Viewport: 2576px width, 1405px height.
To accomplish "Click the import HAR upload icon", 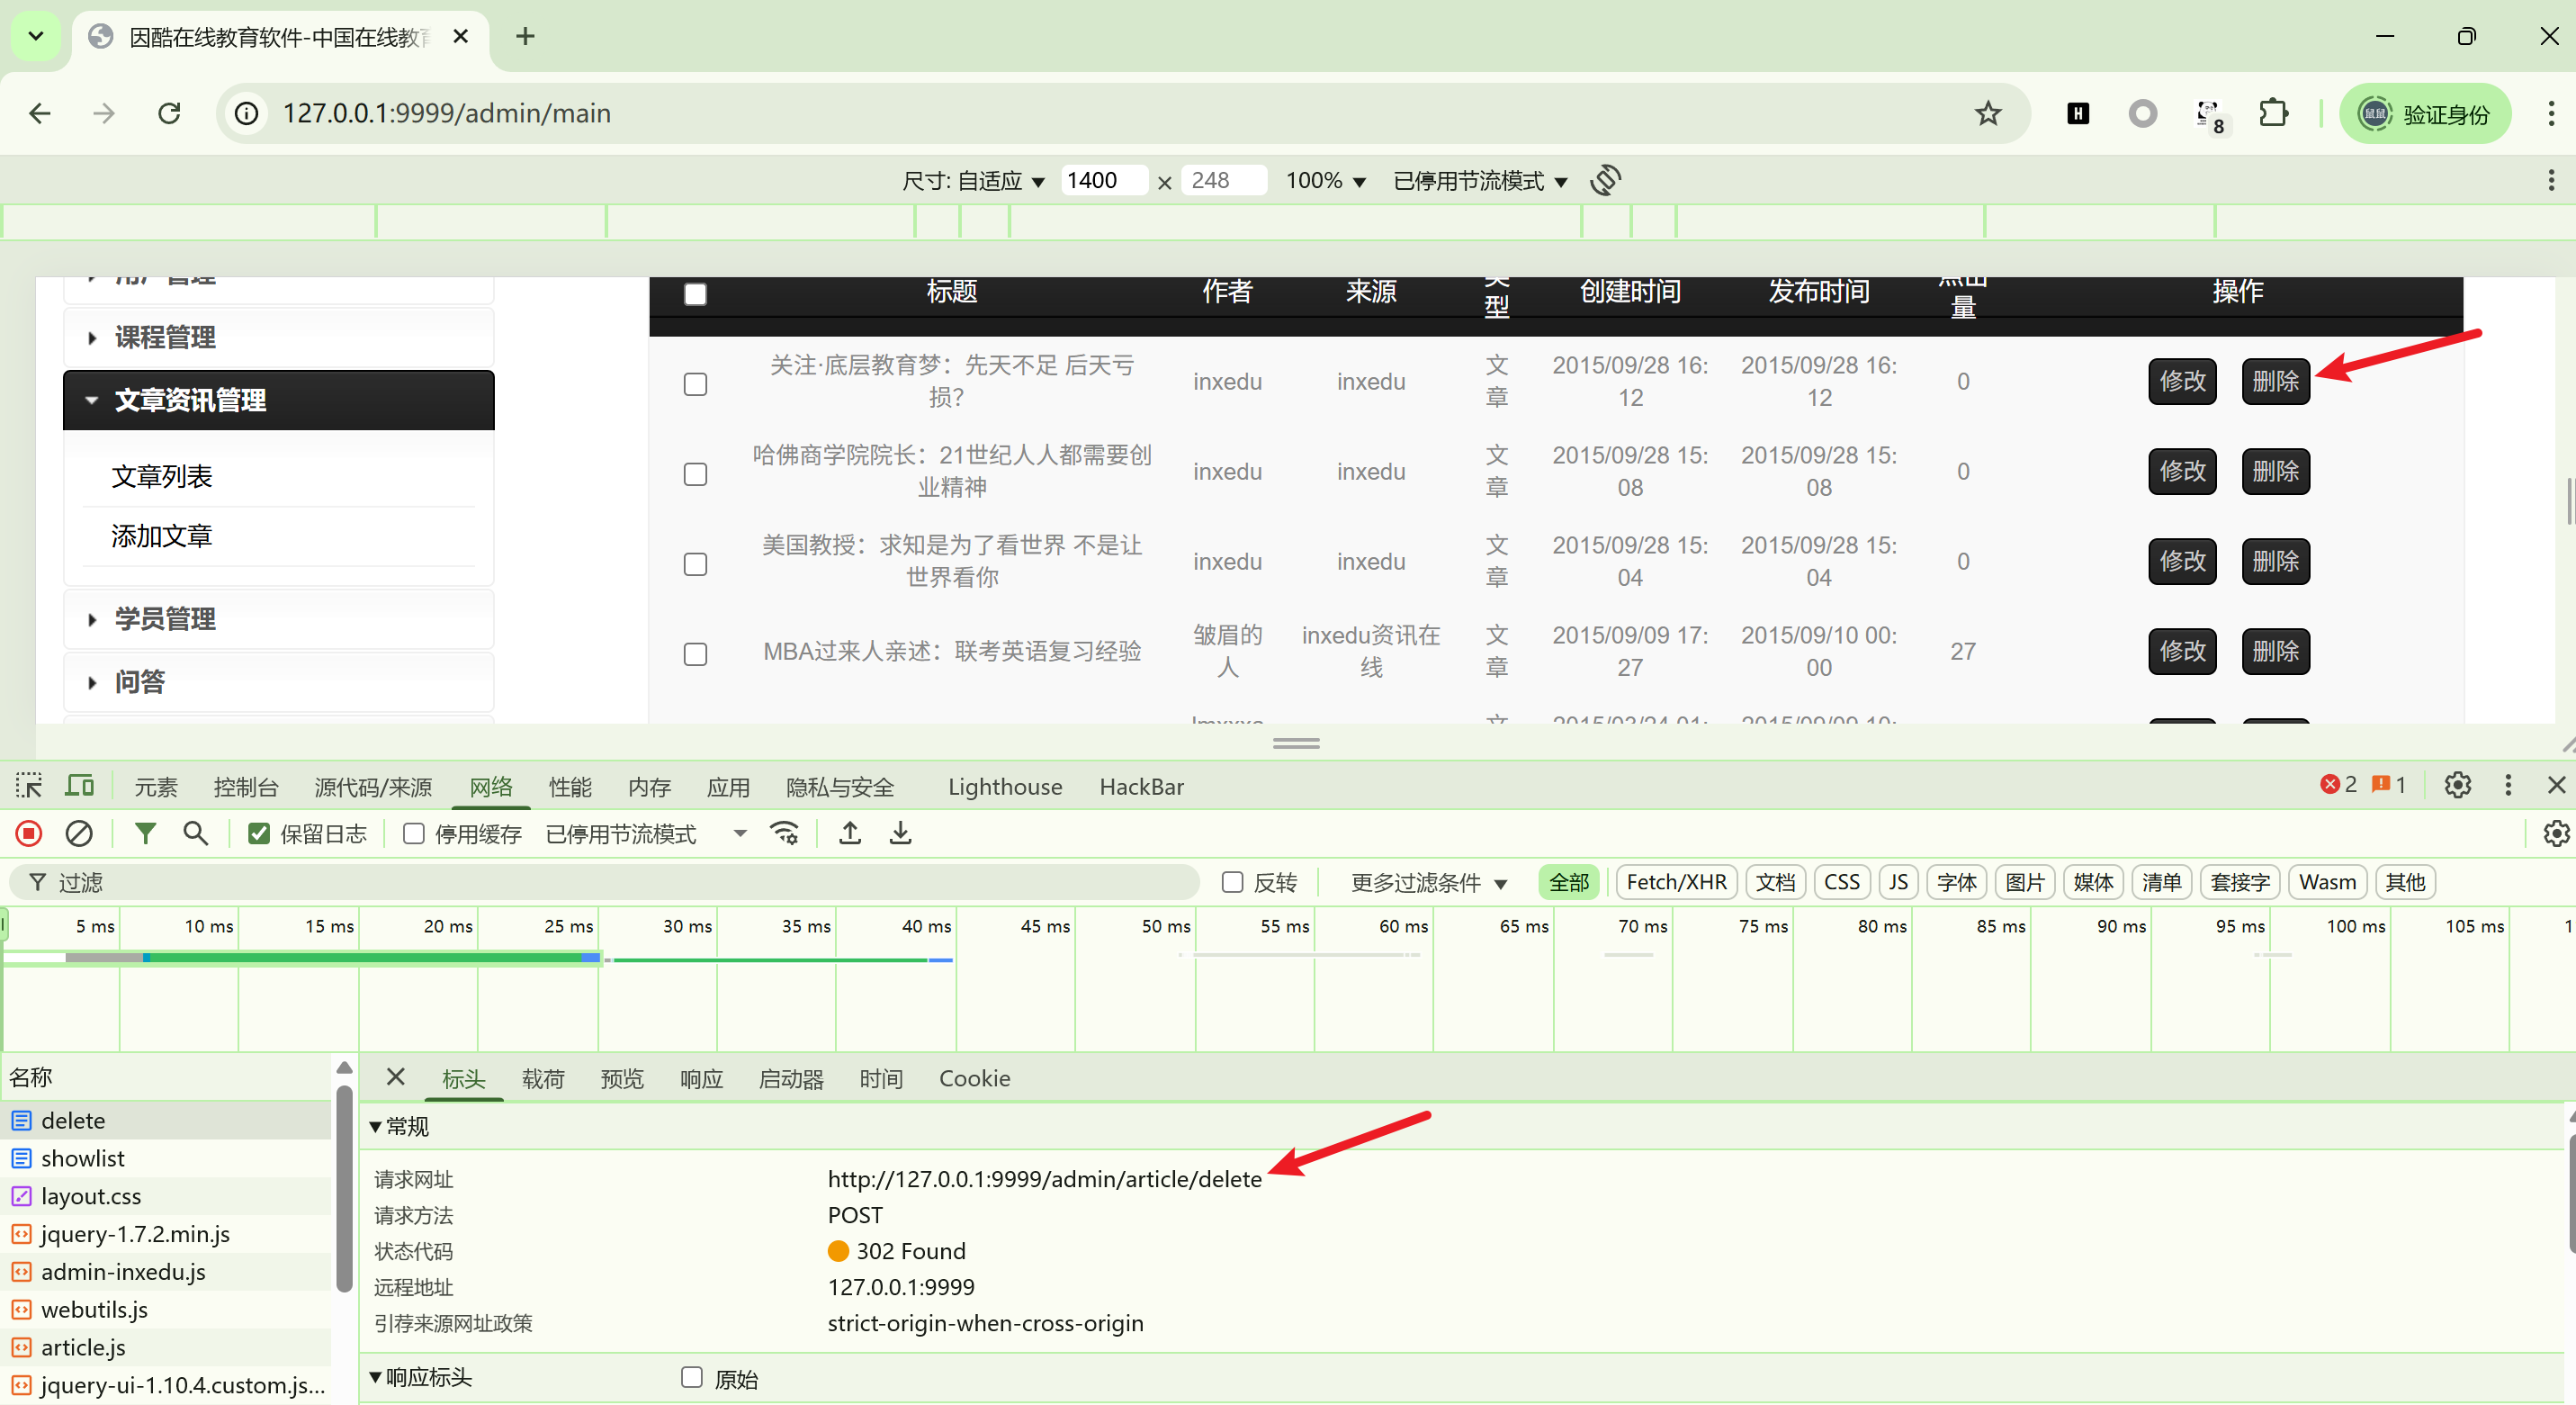I will [x=850, y=833].
